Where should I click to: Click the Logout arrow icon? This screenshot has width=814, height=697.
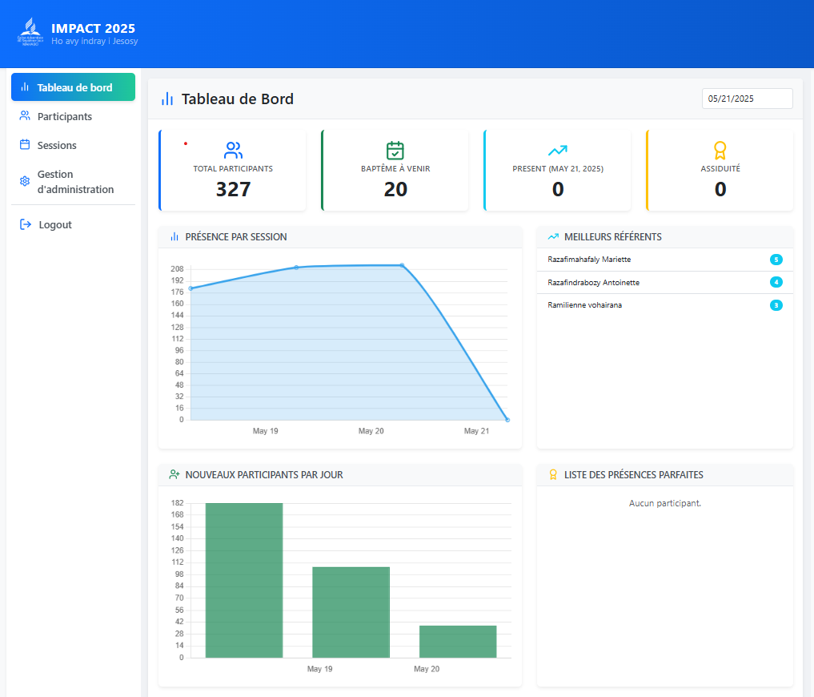coord(25,224)
